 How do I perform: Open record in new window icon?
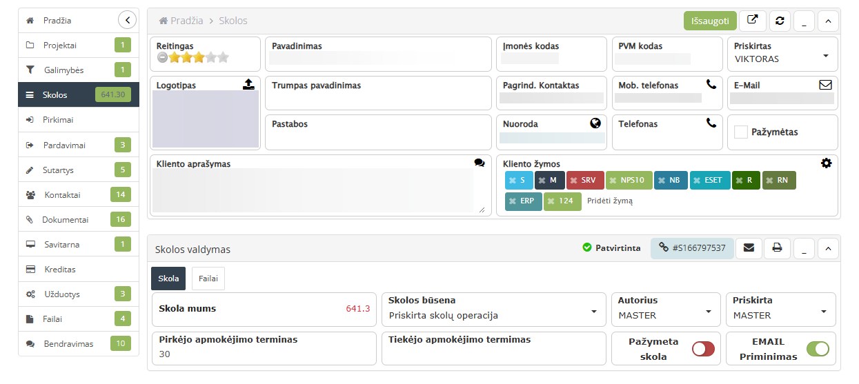coord(753,21)
